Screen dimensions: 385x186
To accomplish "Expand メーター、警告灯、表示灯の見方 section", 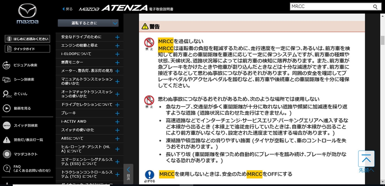I will coord(117,71).
